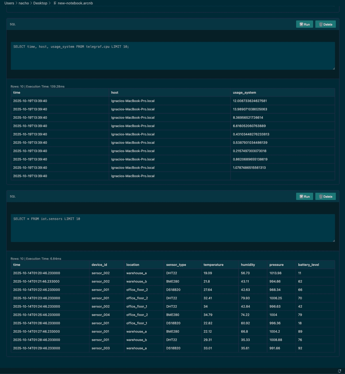Screen dimensions: 345x374
Task: Delete the telegraf.cpu SQL cell
Action: (325, 24)
